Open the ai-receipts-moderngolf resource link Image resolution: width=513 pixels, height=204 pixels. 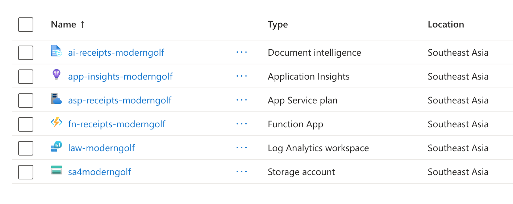pos(116,53)
